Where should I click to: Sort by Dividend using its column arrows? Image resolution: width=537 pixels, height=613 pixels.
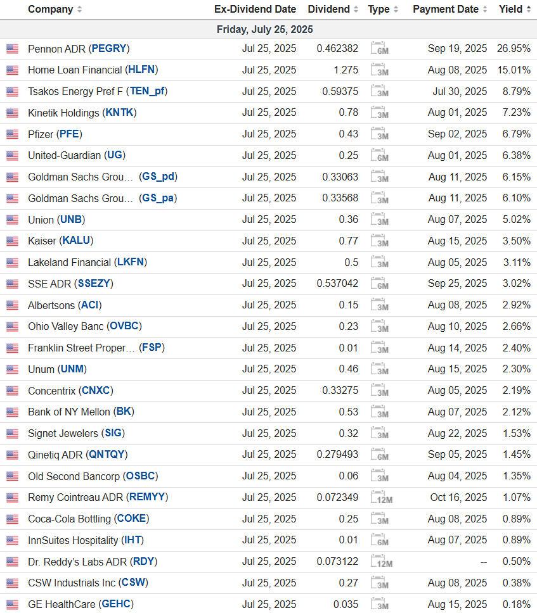point(356,9)
